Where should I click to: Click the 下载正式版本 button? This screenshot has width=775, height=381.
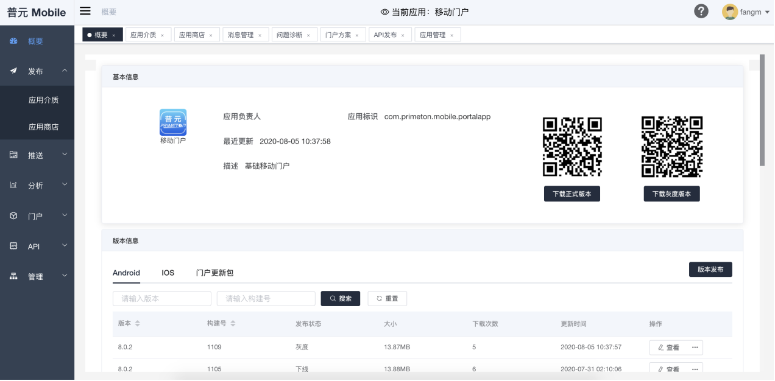point(572,194)
